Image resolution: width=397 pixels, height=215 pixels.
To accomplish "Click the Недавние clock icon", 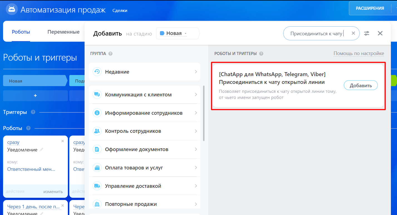I will (x=97, y=72).
